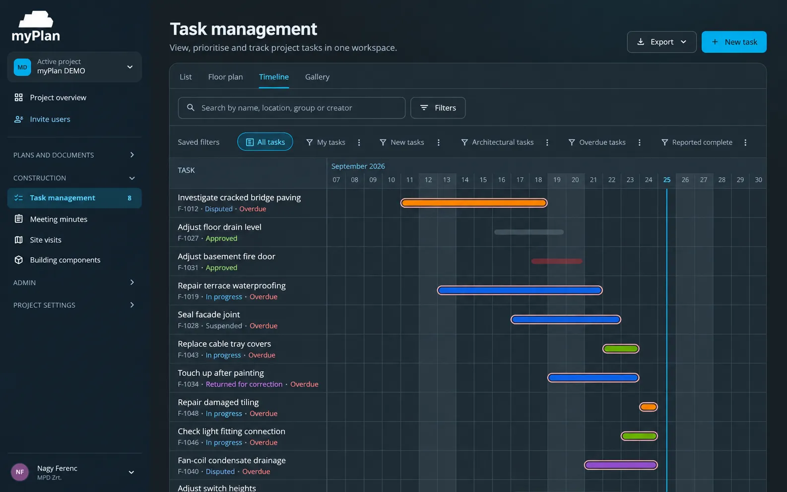Viewport: 787px width, 492px height.
Task: Click the green bar for cable tray covers
Action: 621,349
